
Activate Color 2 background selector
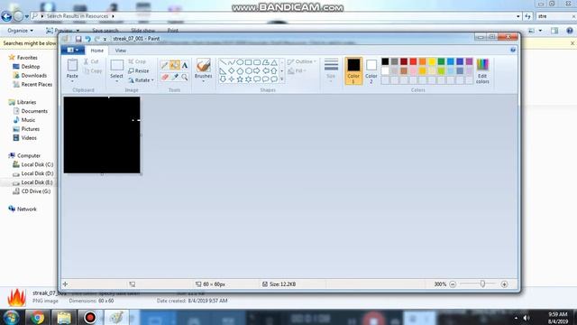[x=371, y=70]
